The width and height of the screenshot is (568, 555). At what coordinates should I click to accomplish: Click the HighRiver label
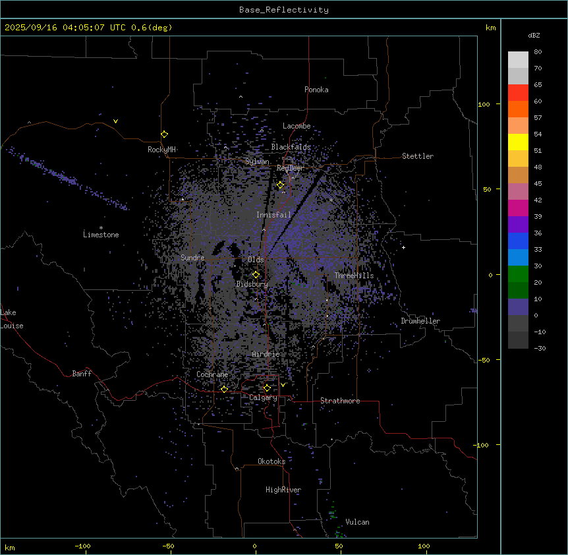pos(283,490)
